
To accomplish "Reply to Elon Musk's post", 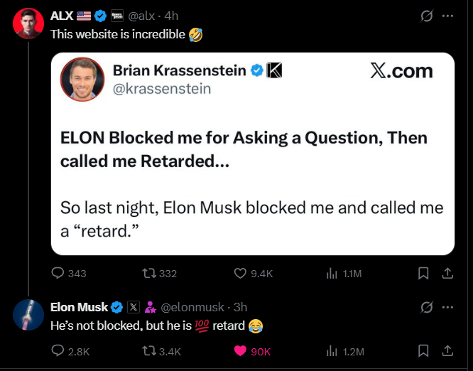I will point(58,351).
